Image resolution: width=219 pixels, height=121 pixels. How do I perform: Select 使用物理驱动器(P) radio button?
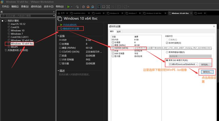[x=167, y=52]
